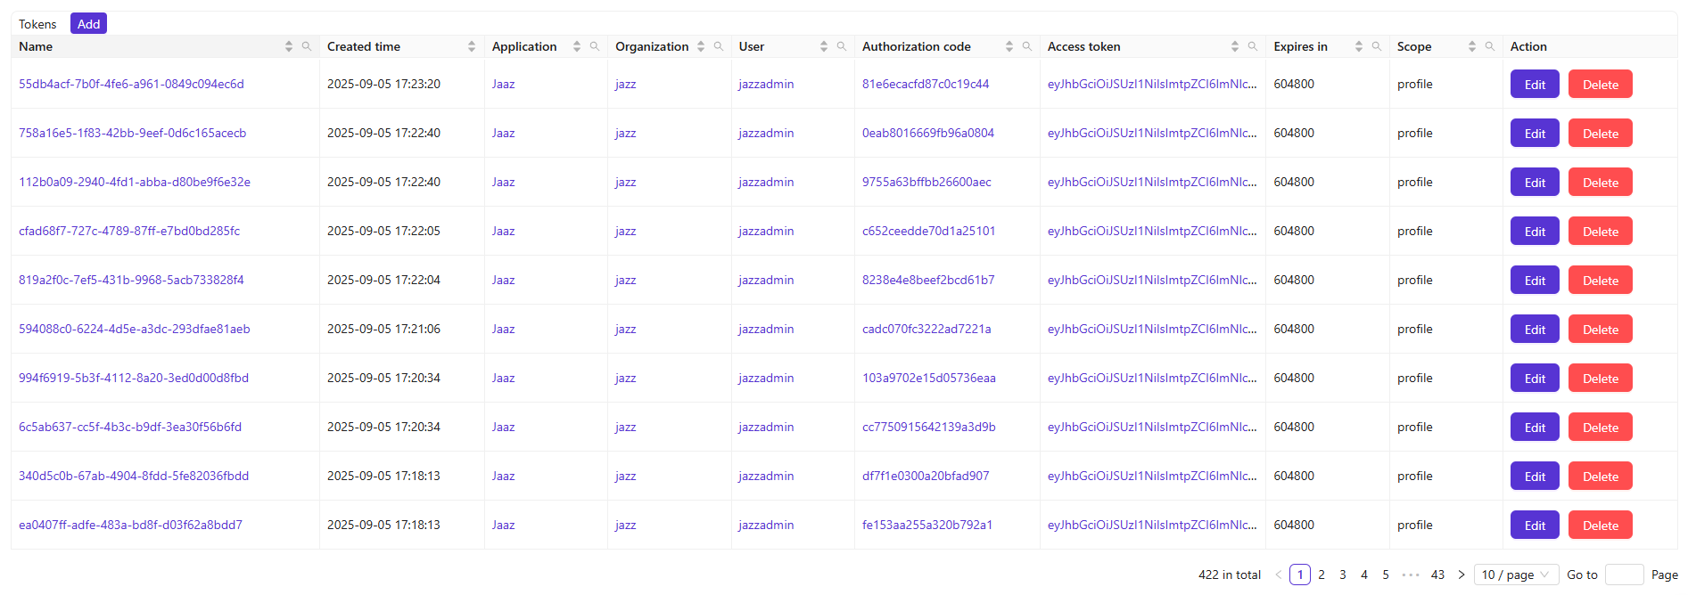
Task: Switch to page 3 of the tokens
Action: pos(1343,575)
